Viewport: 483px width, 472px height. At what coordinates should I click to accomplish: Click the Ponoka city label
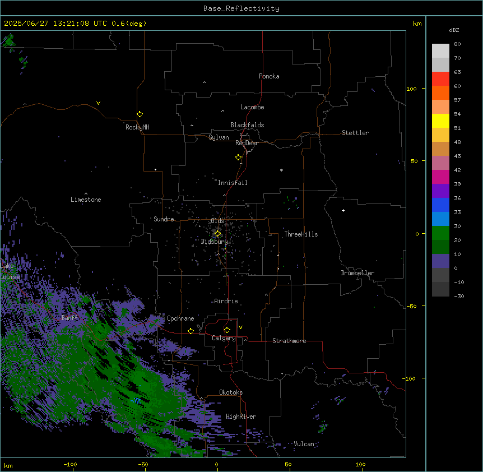269,76
